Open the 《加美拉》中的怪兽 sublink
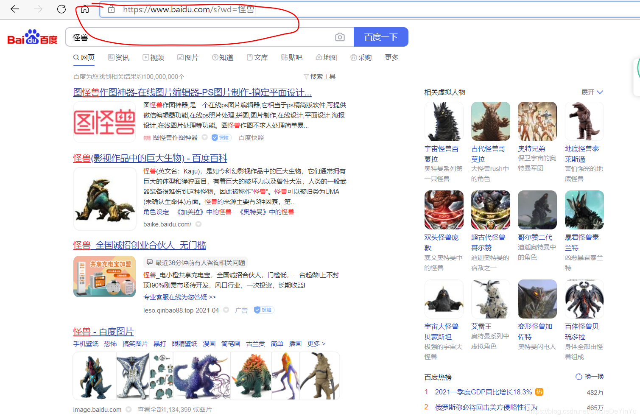This screenshot has width=640, height=419. tap(203, 212)
